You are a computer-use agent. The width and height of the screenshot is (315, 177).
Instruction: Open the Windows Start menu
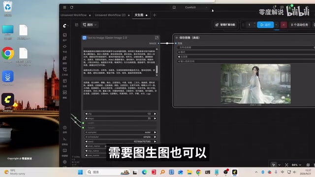point(80,172)
